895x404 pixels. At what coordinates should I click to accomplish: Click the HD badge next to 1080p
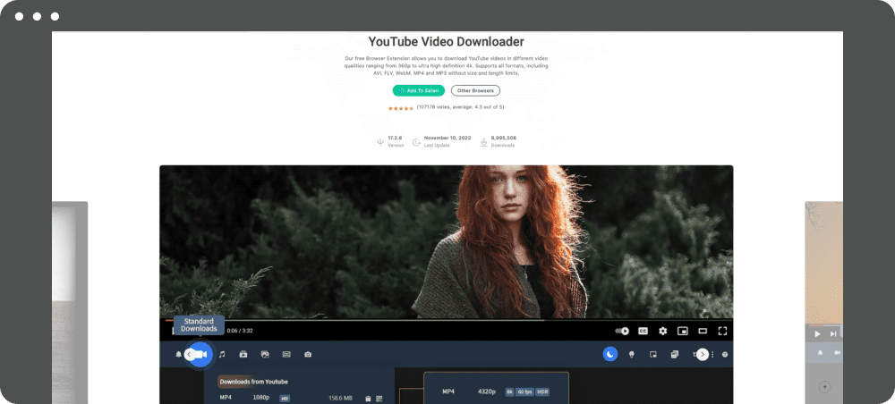(x=285, y=399)
